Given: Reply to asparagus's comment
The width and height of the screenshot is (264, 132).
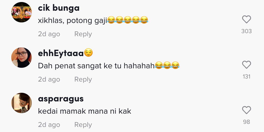Looking at the screenshot, I should point(83,125).
